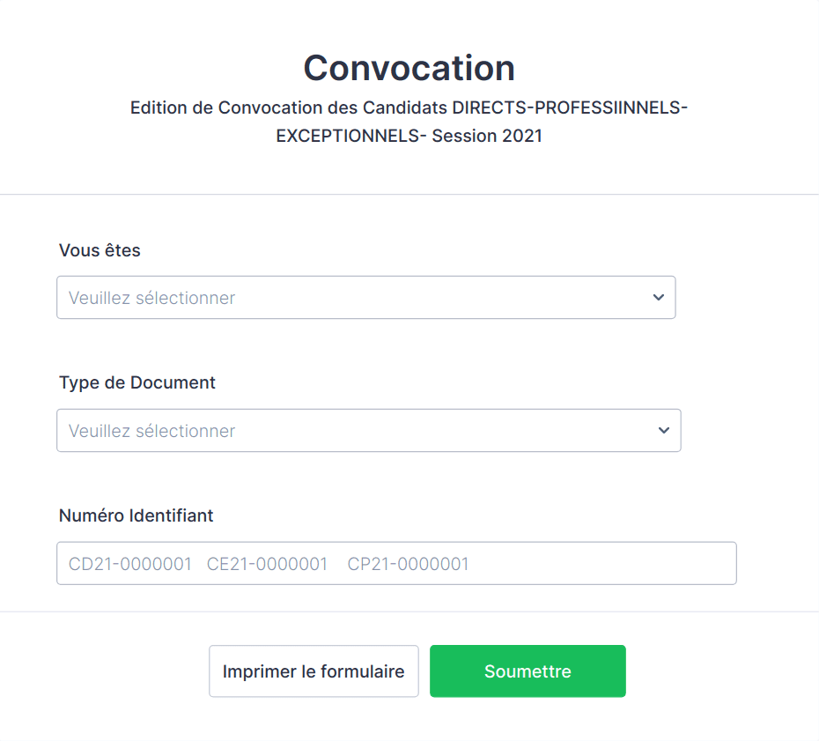Open the 'Type de Document' dropdown

pos(367,430)
